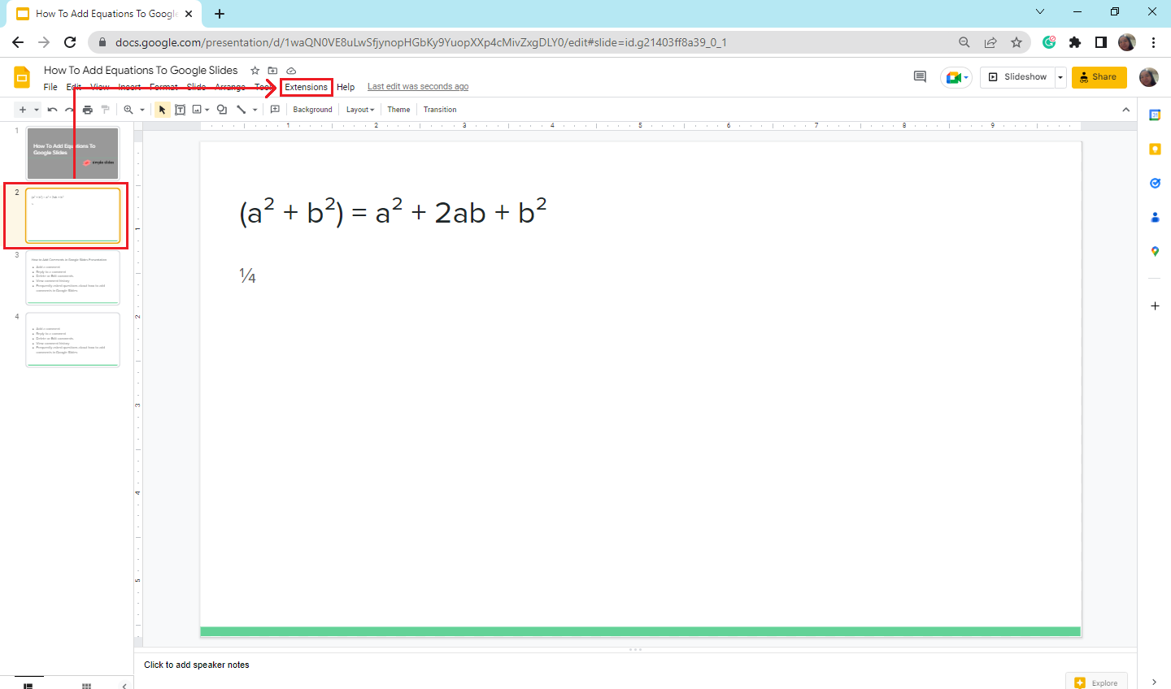
Task: Open the Extensions menu
Action: 307,86
